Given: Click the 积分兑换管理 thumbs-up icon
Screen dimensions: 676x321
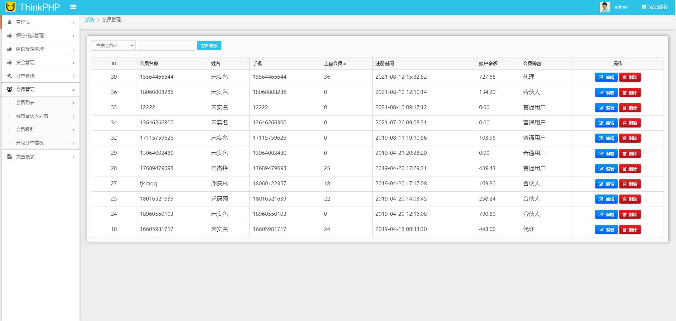Looking at the screenshot, I should point(10,35).
